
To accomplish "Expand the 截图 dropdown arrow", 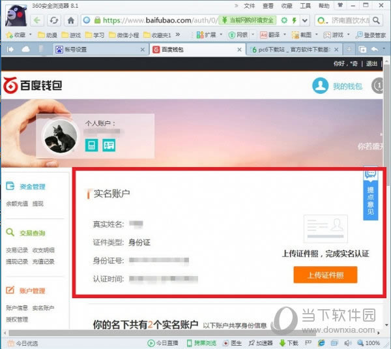I will [317, 34].
